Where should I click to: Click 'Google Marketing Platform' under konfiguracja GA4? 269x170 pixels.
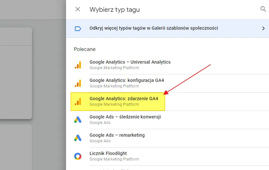click(114, 86)
